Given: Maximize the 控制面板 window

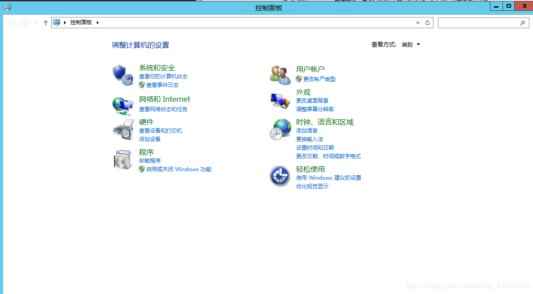Looking at the screenshot, I should [x=508, y=6].
